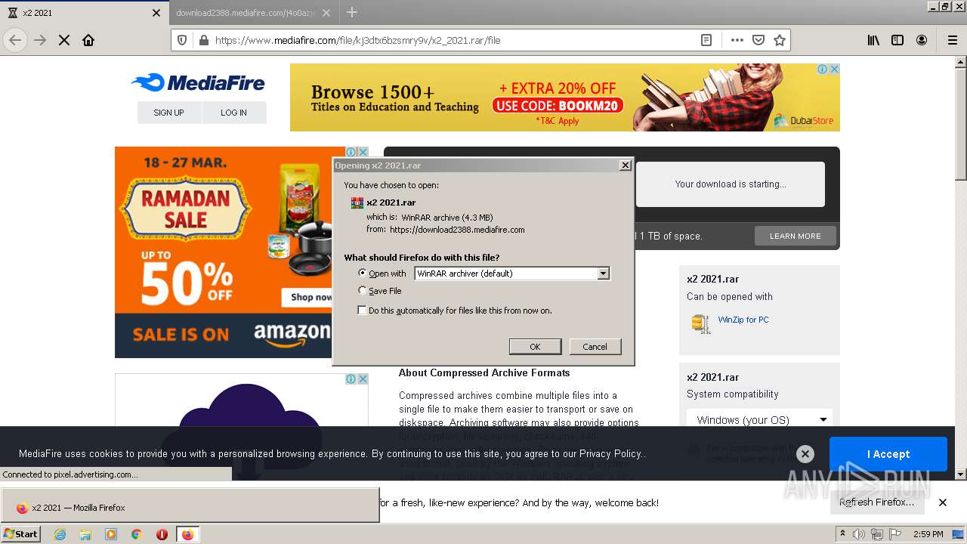Click the LOG IN button

233,113
